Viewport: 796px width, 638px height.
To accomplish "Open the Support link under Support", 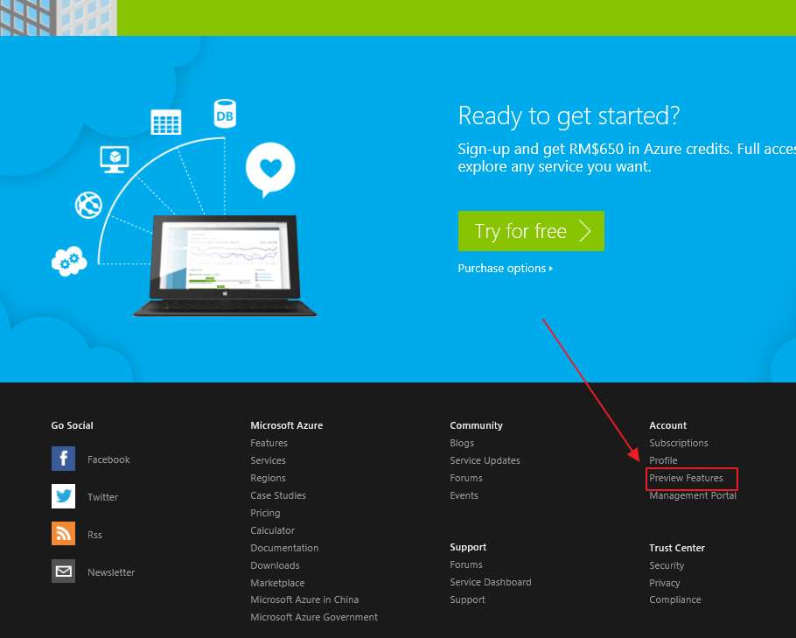I will tap(468, 599).
